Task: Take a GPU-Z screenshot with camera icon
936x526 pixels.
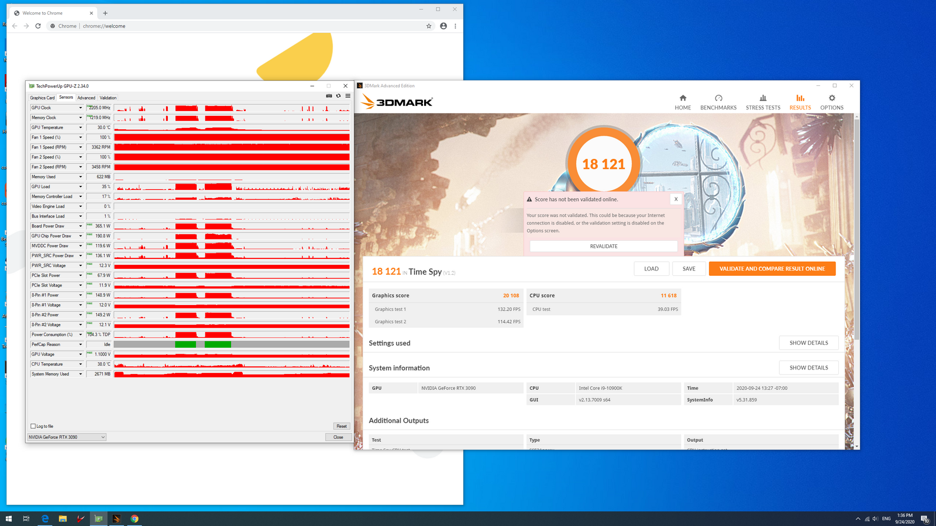Action: click(329, 96)
